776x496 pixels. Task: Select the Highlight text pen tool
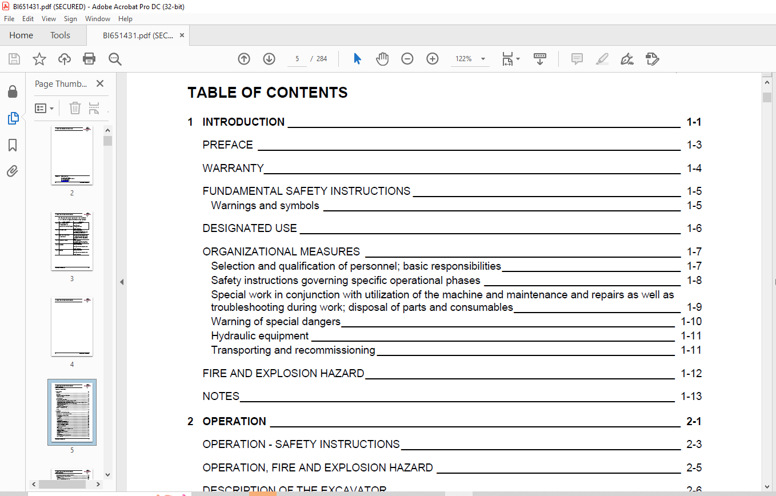pos(602,59)
